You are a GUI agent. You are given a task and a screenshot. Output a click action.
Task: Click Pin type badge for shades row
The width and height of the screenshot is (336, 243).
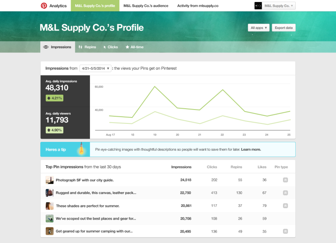click(x=285, y=206)
